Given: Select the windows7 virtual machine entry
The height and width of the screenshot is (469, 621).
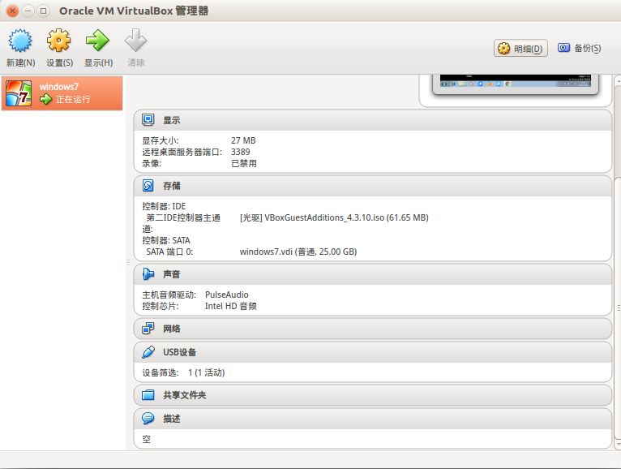Looking at the screenshot, I should coord(62,93).
